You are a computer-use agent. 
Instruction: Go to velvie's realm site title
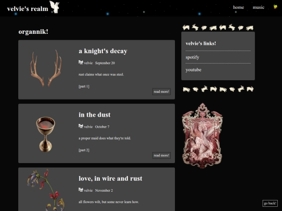tap(28, 9)
